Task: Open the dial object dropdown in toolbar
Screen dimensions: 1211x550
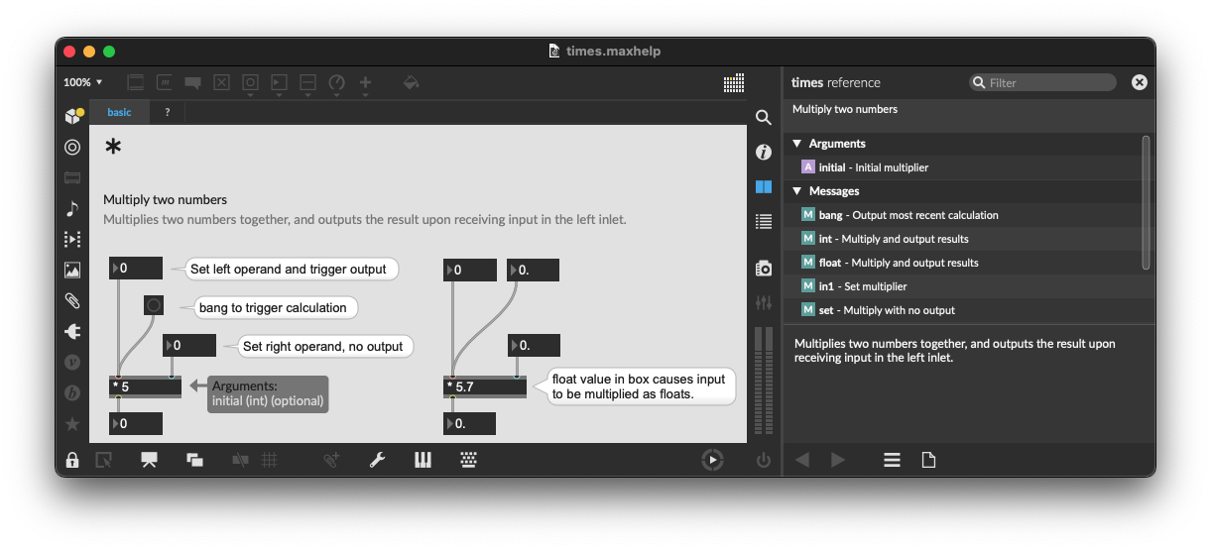Action: 337,85
